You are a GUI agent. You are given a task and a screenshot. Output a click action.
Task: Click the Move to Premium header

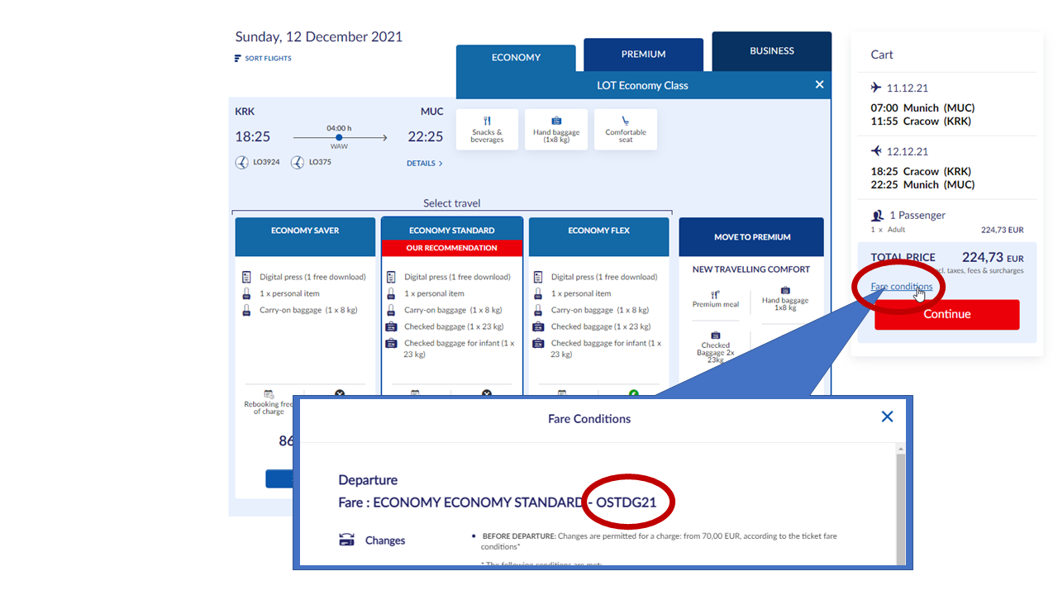(x=751, y=237)
